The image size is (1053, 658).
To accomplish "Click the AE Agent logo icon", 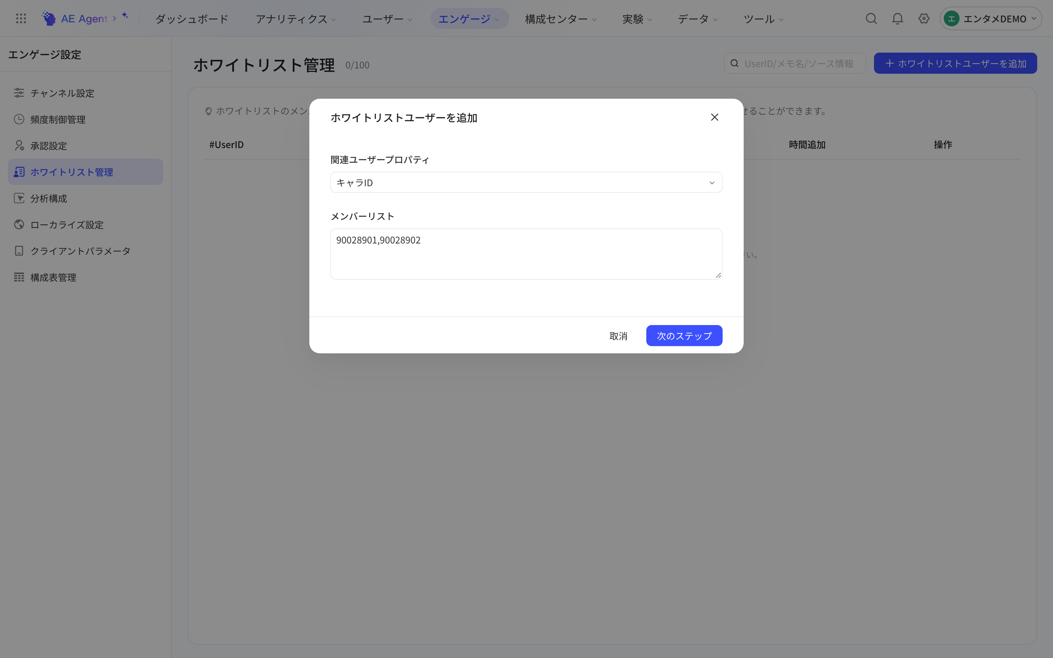I will (x=49, y=18).
